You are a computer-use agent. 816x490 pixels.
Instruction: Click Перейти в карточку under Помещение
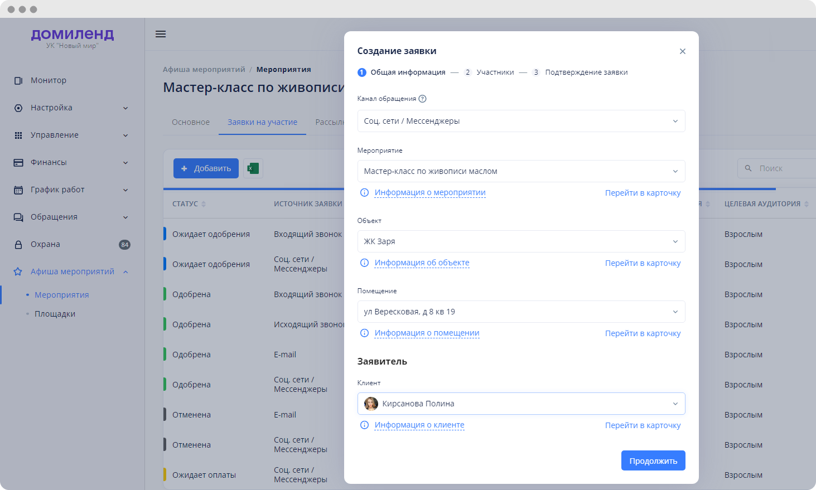(643, 333)
